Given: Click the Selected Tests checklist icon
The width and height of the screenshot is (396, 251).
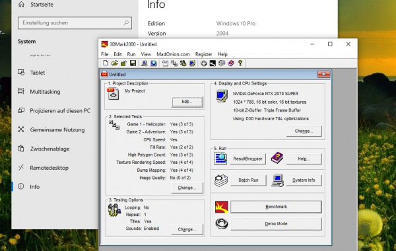Looking at the screenshot, I should (x=114, y=125).
